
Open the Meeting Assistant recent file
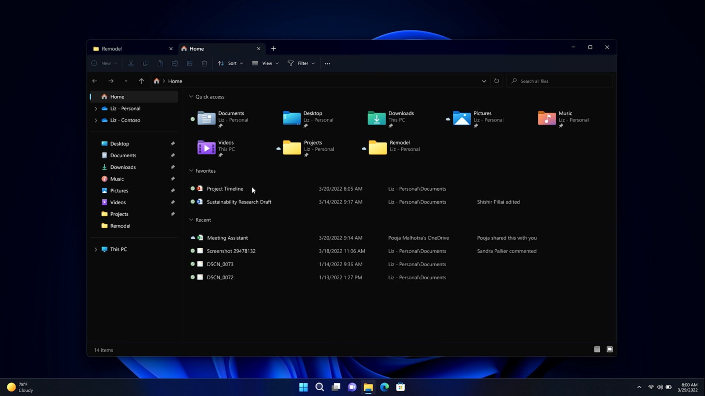click(x=227, y=237)
